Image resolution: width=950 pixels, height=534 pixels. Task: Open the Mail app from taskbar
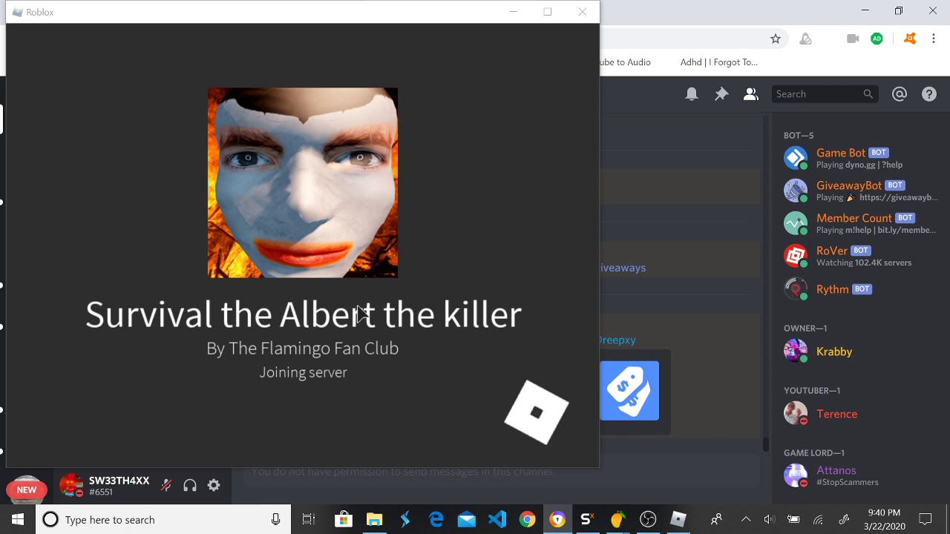tap(466, 520)
